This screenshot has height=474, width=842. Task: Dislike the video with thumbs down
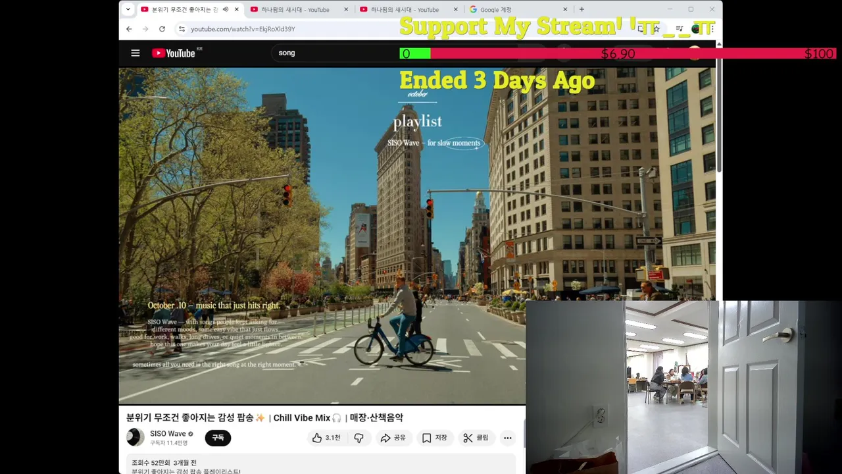pos(359,438)
